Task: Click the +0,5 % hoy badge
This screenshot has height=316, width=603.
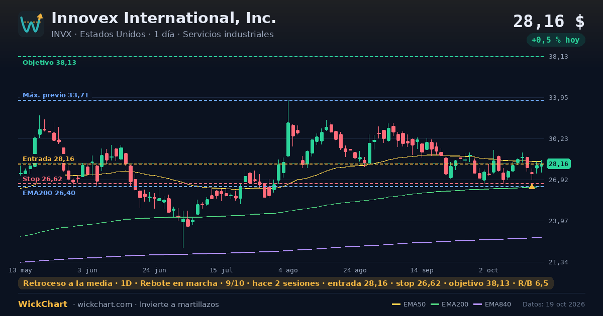Action: [556, 40]
